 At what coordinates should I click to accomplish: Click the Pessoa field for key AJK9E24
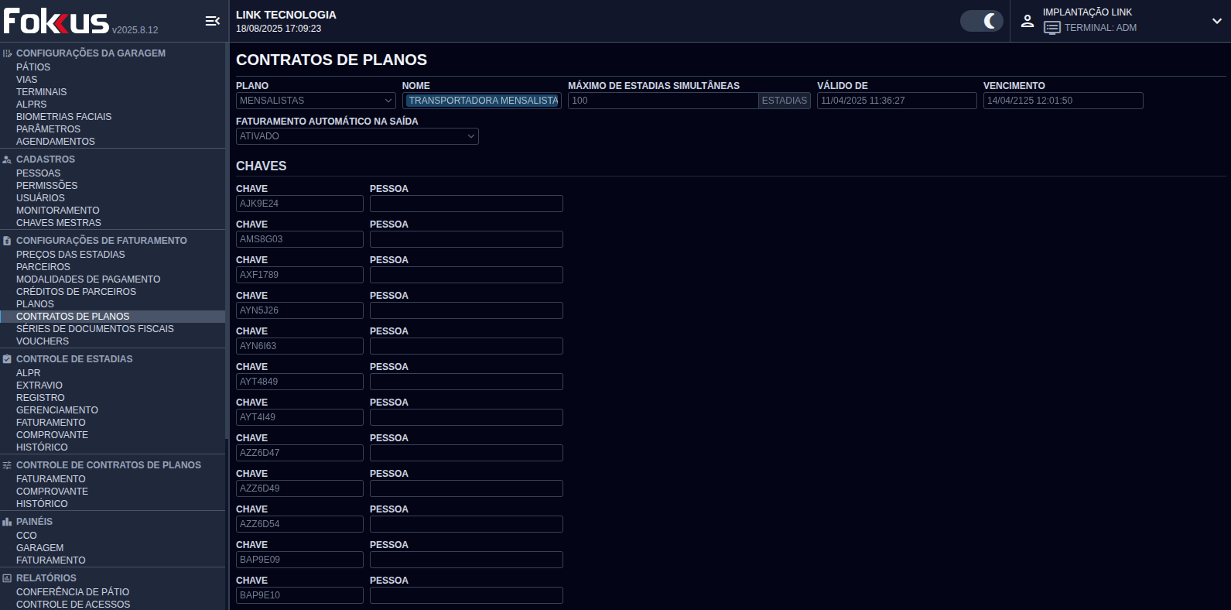click(x=466, y=204)
